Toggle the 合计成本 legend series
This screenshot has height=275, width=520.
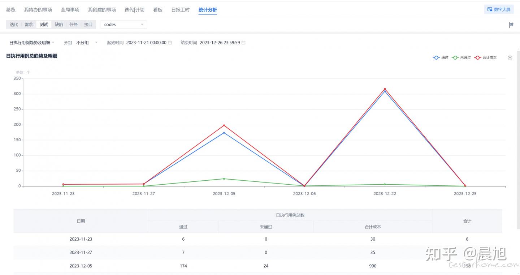pos(486,57)
